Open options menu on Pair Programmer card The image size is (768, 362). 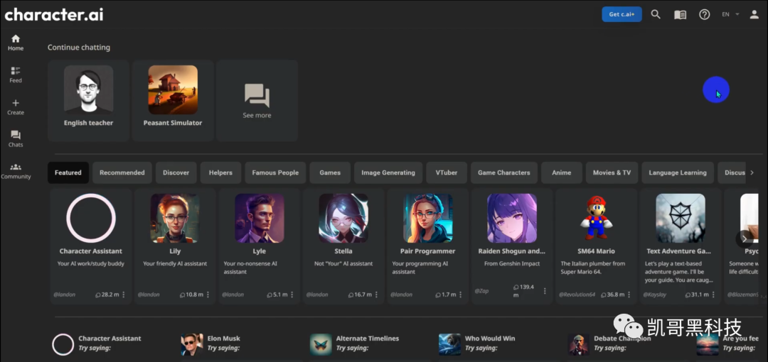460,295
